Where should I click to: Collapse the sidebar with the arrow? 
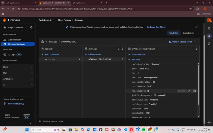tap(31, 123)
